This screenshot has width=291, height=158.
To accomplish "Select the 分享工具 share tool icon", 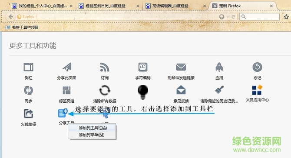I will click(x=63, y=113).
